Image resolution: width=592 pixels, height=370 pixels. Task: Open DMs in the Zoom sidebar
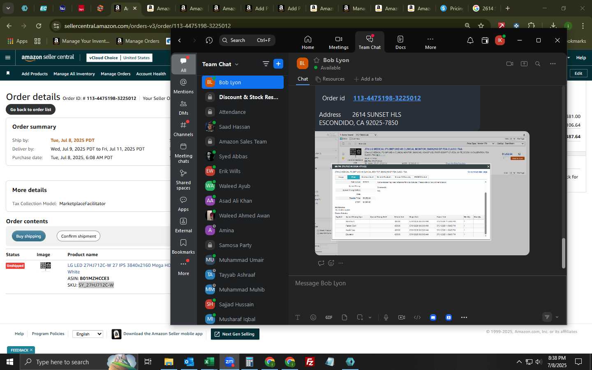click(x=183, y=108)
